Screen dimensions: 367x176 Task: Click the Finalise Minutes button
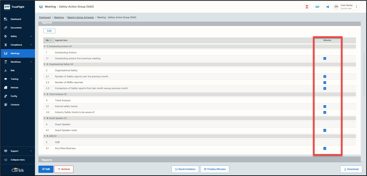(215, 169)
